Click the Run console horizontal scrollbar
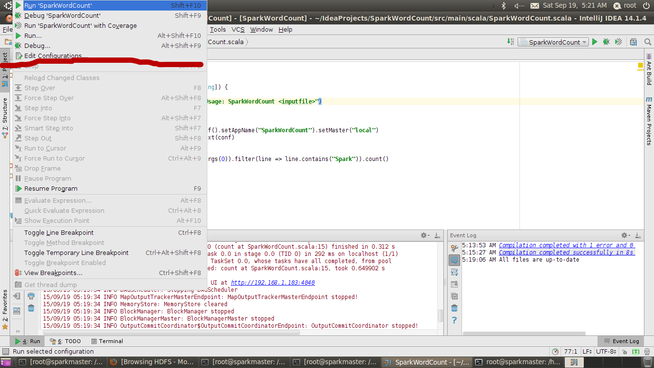The width and height of the screenshot is (654, 368). (x=172, y=333)
